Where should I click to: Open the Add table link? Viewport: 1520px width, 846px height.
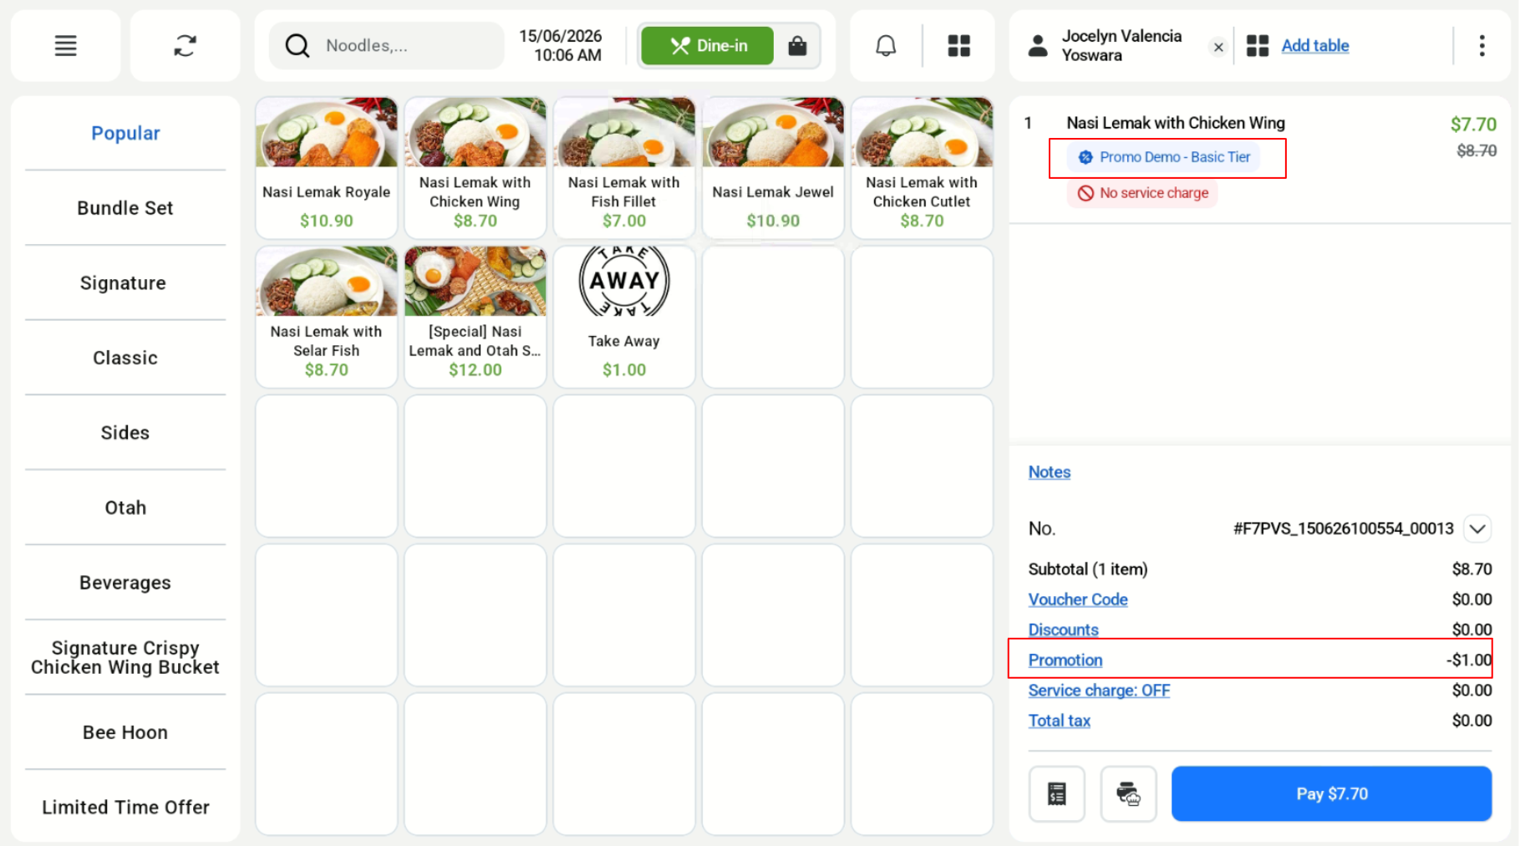coord(1314,46)
